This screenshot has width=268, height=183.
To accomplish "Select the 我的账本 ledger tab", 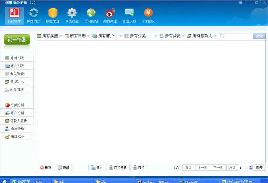I will pyautogui.click(x=14, y=15).
